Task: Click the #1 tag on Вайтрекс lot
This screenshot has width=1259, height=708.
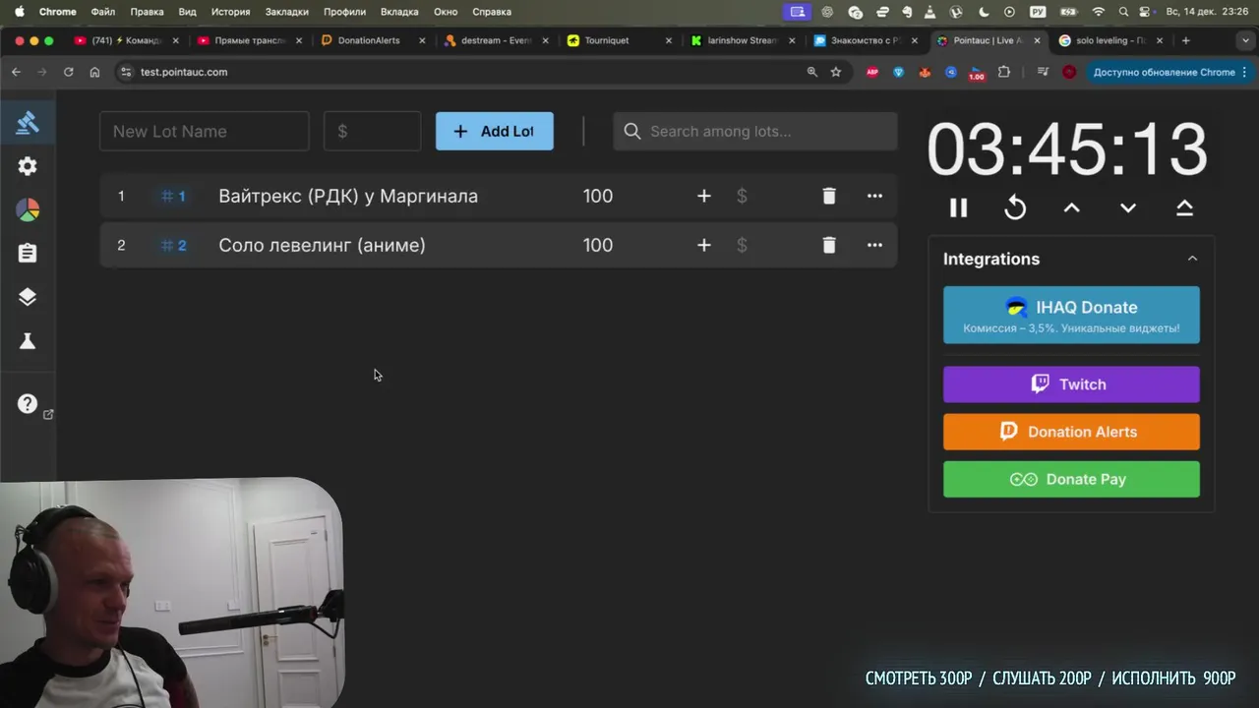Action: pyautogui.click(x=173, y=196)
